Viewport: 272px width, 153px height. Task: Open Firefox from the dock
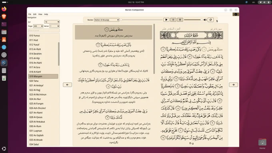[4, 9]
